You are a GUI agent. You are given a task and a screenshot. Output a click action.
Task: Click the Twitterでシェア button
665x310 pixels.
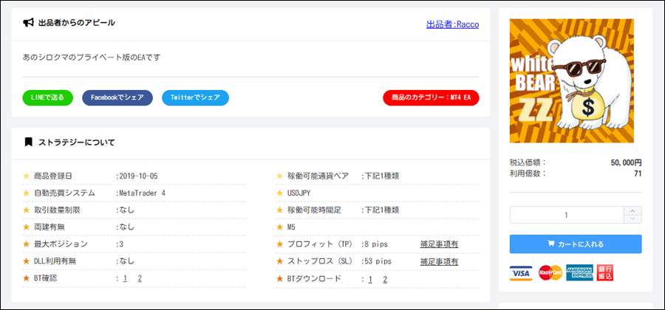196,97
